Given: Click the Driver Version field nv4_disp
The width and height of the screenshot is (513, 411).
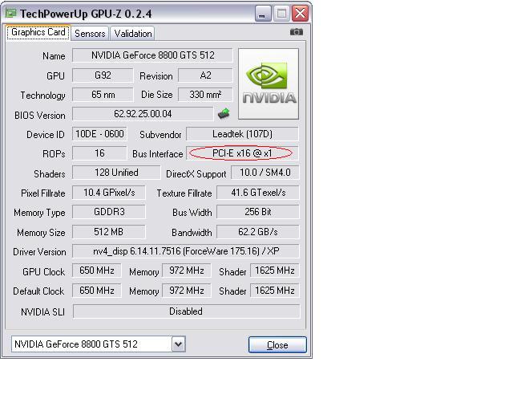Looking at the screenshot, I should point(185,251).
